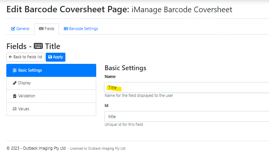Click the large keyboard icon in Fields heading
Viewport: 269px width, 160px height.
[x=38, y=46]
